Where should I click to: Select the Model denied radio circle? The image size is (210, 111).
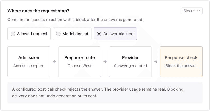click(58, 34)
